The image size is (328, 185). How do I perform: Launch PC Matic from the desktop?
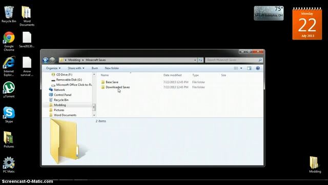point(9,164)
